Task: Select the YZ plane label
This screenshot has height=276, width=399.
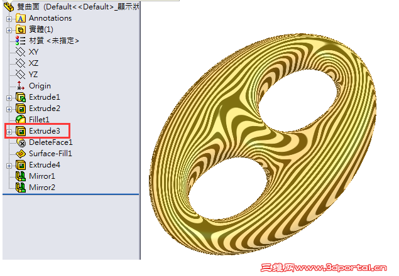Action: click(33, 75)
